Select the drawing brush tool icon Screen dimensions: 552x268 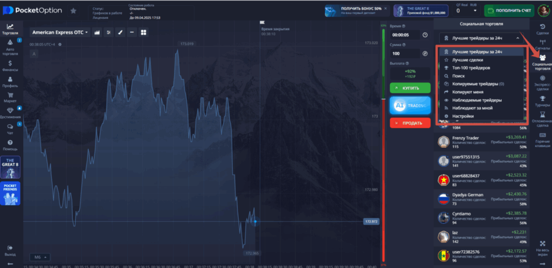point(121,32)
